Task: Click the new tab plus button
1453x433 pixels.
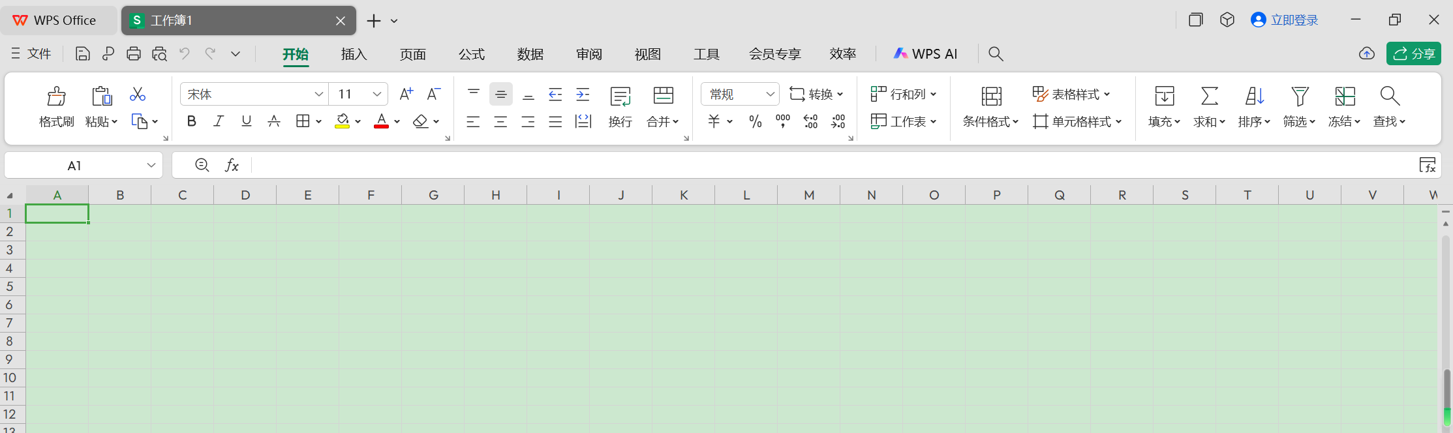Action: pyautogui.click(x=374, y=21)
